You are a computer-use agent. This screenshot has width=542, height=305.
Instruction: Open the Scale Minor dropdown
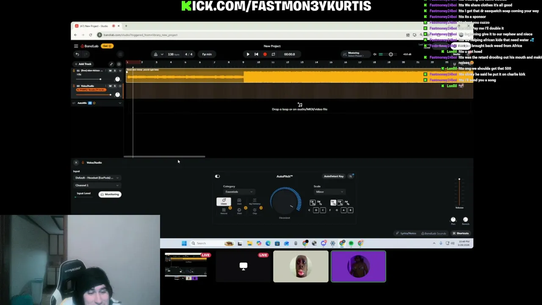pyautogui.click(x=329, y=192)
